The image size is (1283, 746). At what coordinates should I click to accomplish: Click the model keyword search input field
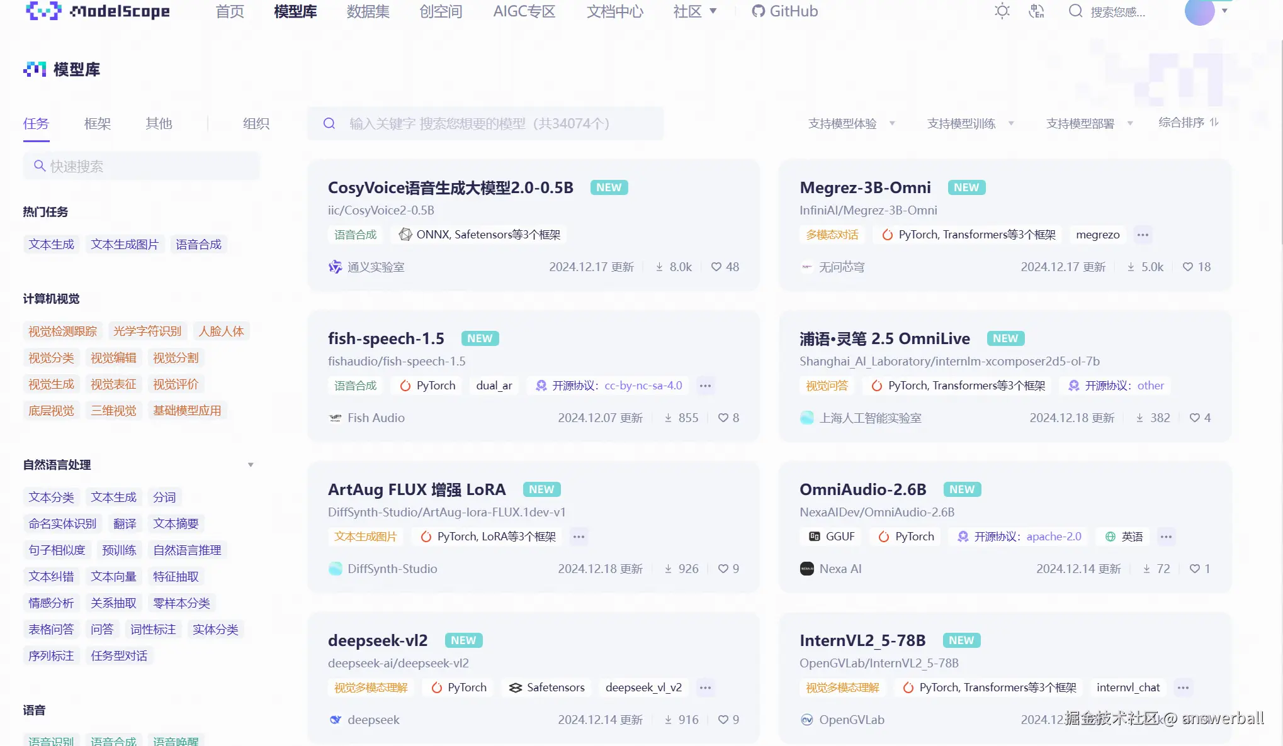[x=497, y=123]
